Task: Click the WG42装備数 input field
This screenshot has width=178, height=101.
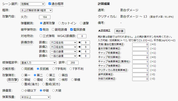Action: coord(82,36)
